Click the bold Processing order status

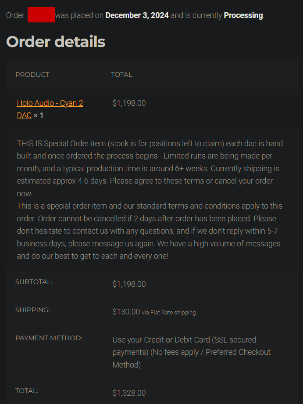243,15
